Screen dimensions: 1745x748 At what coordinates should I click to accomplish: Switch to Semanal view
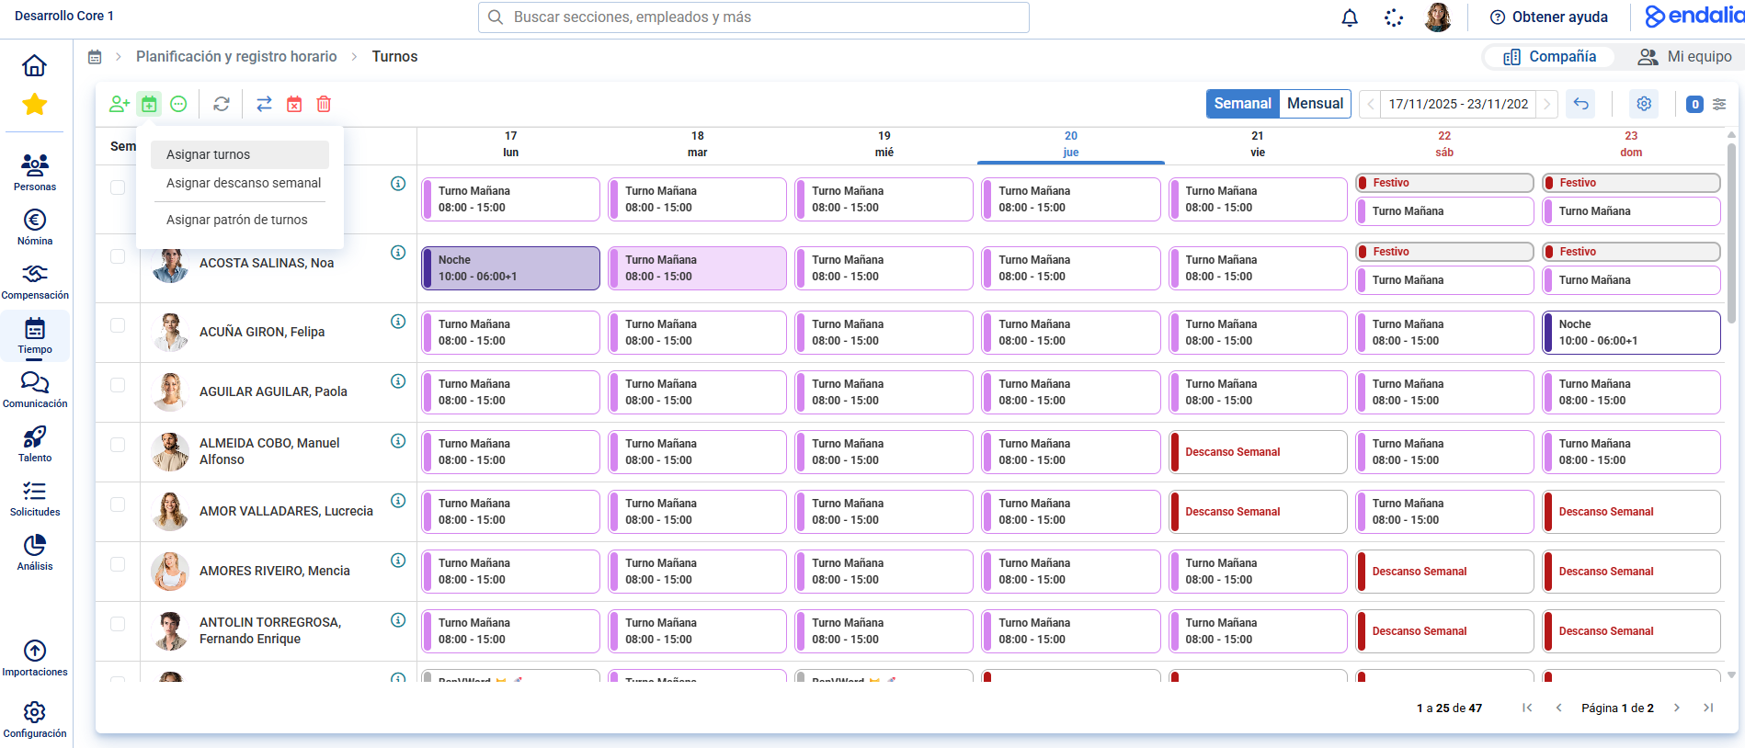(1242, 104)
